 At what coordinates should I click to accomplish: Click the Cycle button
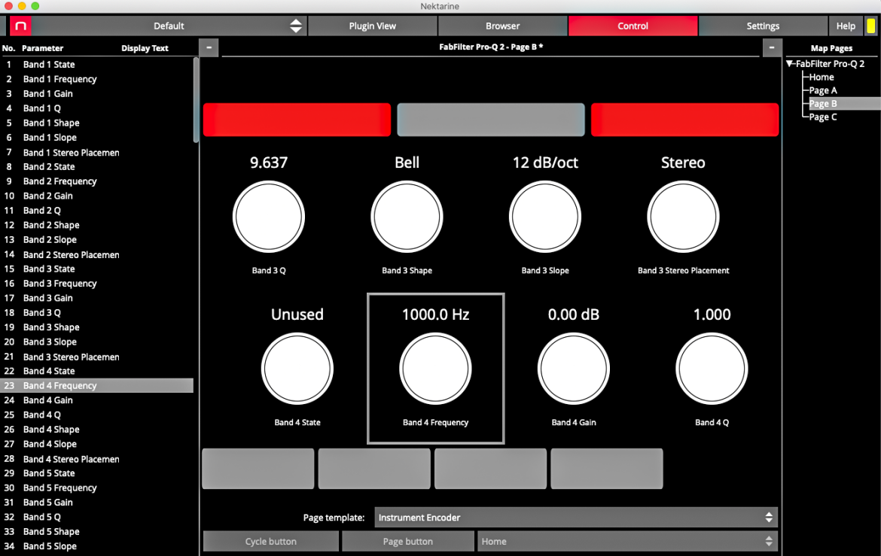271,542
